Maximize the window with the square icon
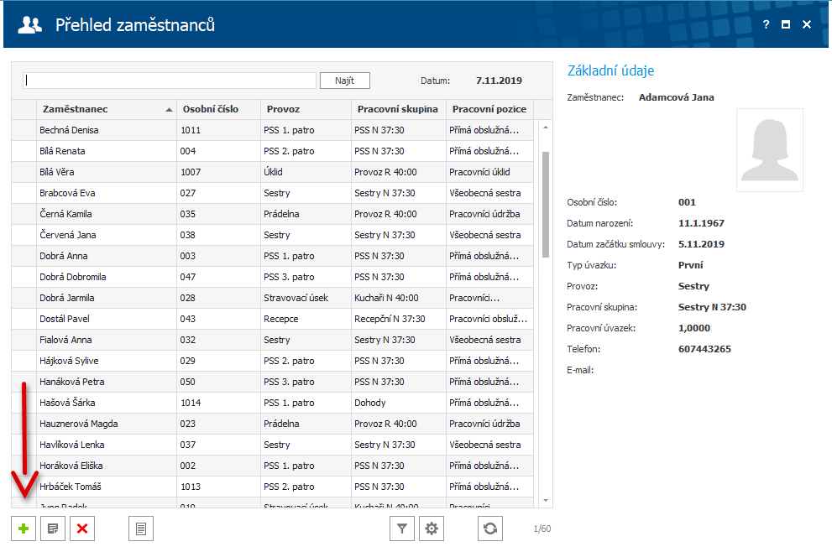 pyautogui.click(x=786, y=24)
